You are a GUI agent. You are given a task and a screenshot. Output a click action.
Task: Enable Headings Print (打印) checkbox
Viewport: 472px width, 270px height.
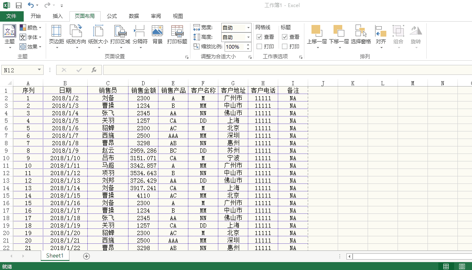point(284,46)
